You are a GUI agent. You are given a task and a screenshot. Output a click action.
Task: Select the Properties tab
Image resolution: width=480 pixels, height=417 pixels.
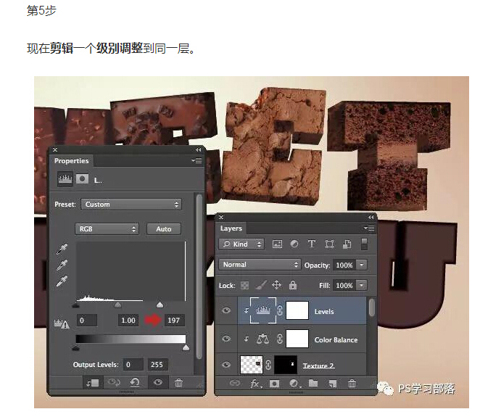click(x=71, y=161)
